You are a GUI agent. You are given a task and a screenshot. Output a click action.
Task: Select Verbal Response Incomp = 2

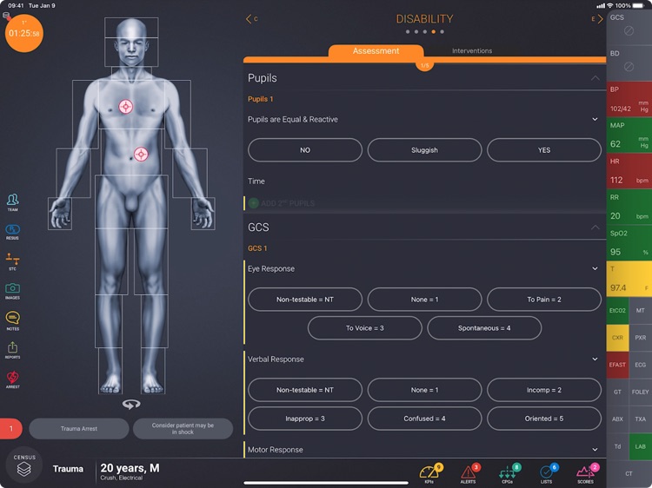pos(544,390)
